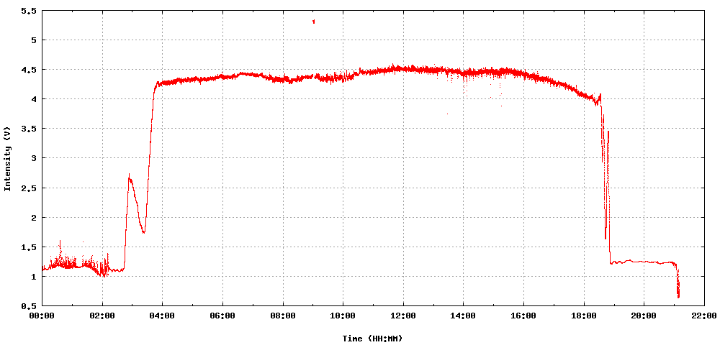Click the 4 y-axis tick label

(33, 99)
